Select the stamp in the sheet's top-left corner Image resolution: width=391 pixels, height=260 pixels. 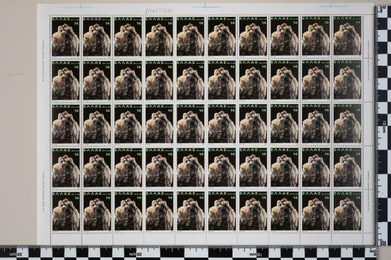tap(65, 36)
